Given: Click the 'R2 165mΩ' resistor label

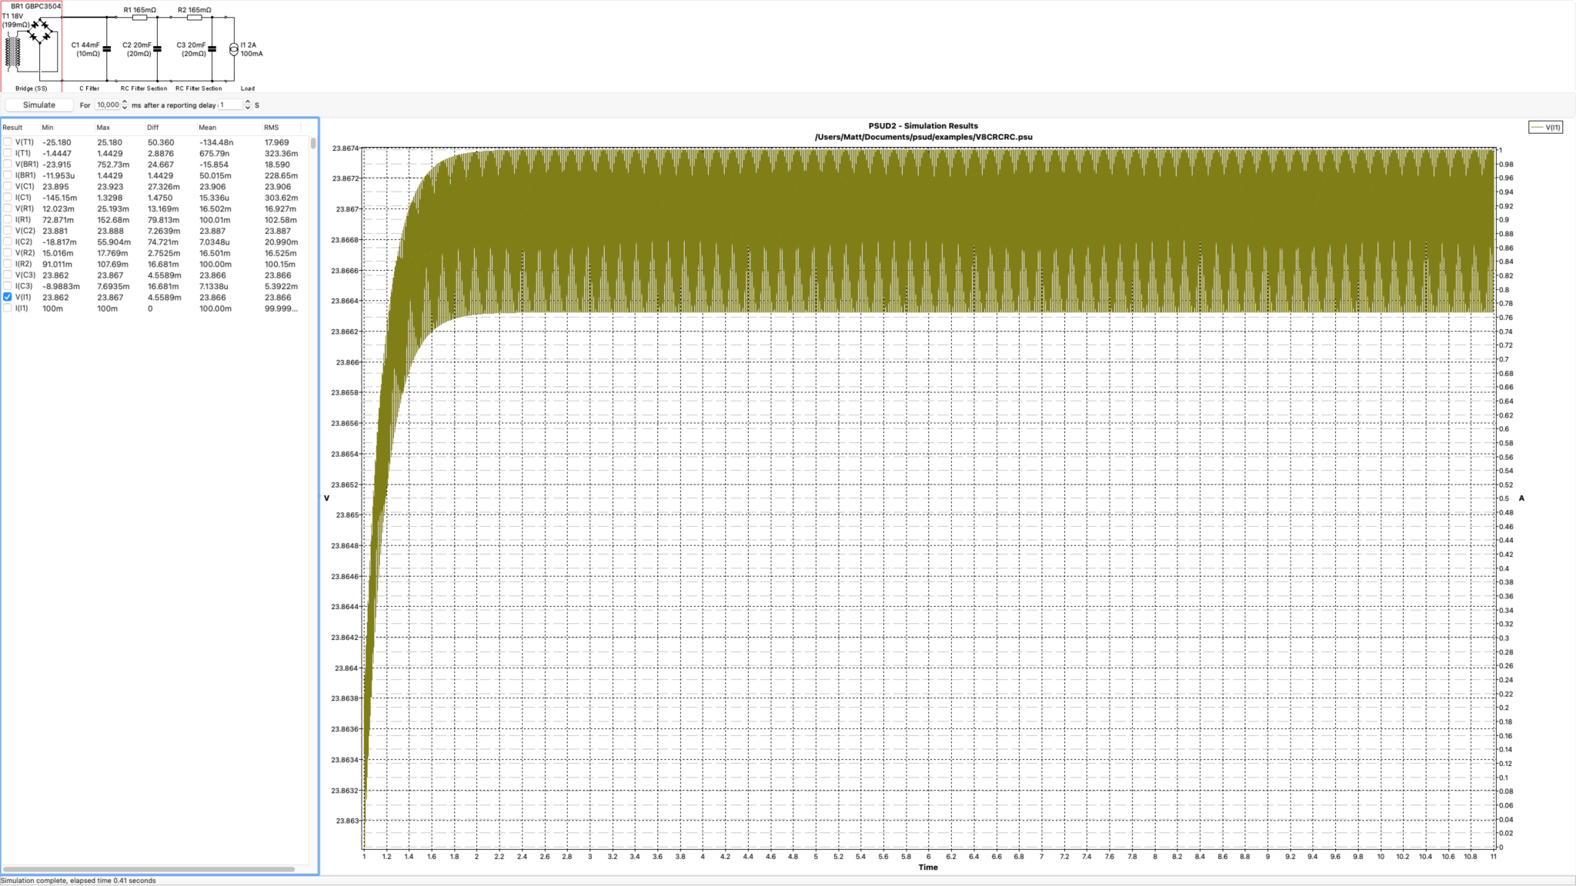Looking at the screenshot, I should coord(195,10).
